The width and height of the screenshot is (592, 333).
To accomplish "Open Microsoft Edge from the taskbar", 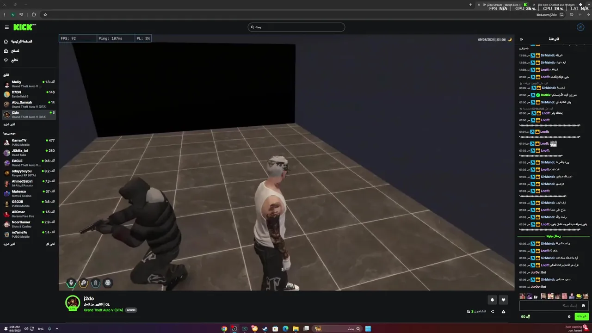I will point(285,329).
